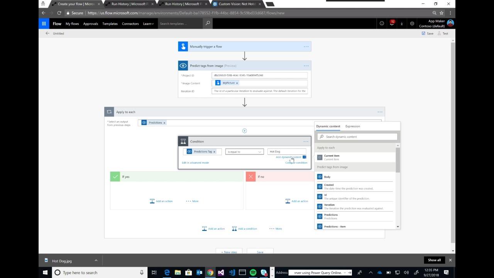The image size is (494, 278).
Task: Open the notifications bell showing 12 alerts
Action: point(392,24)
